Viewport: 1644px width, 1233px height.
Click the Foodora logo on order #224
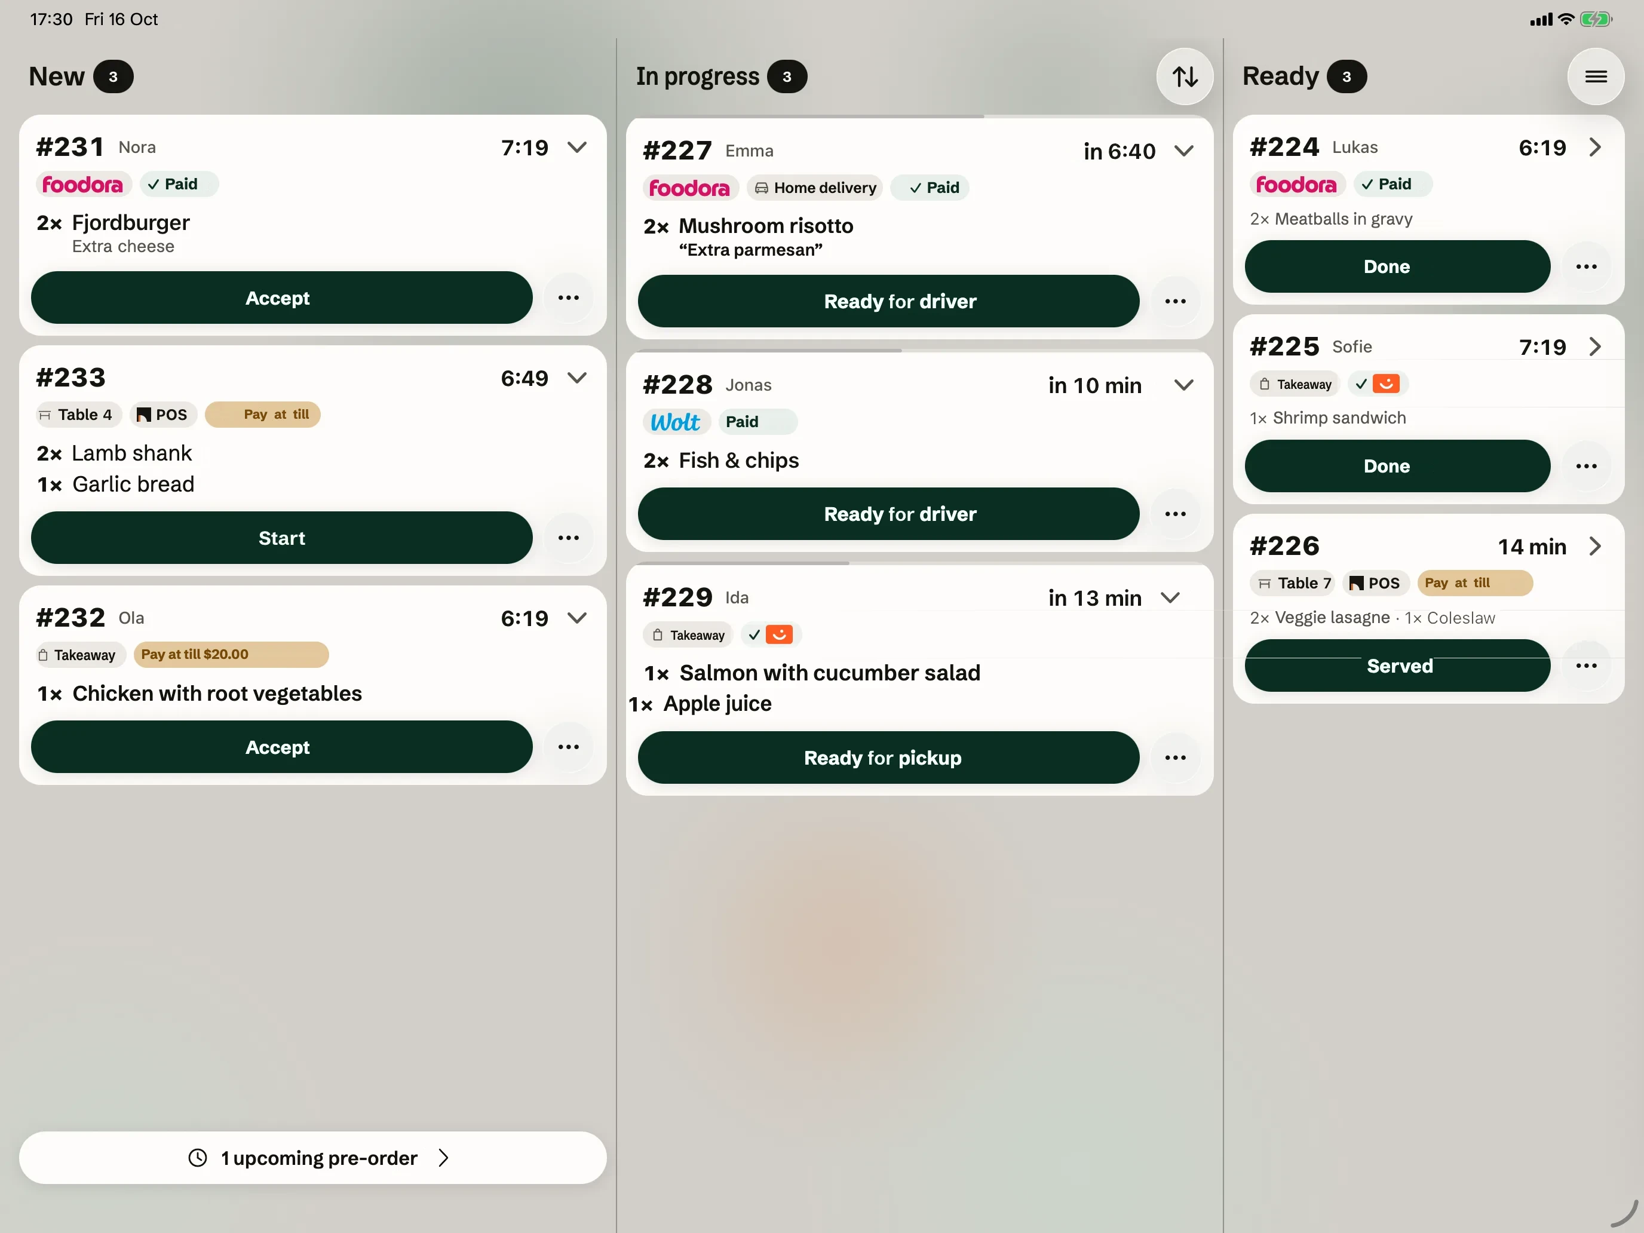(x=1297, y=185)
